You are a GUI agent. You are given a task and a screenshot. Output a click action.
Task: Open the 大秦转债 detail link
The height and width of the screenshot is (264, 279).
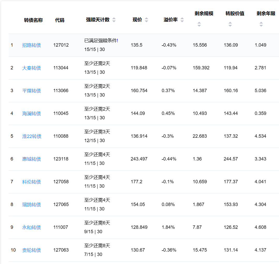pyautogui.click(x=32, y=68)
